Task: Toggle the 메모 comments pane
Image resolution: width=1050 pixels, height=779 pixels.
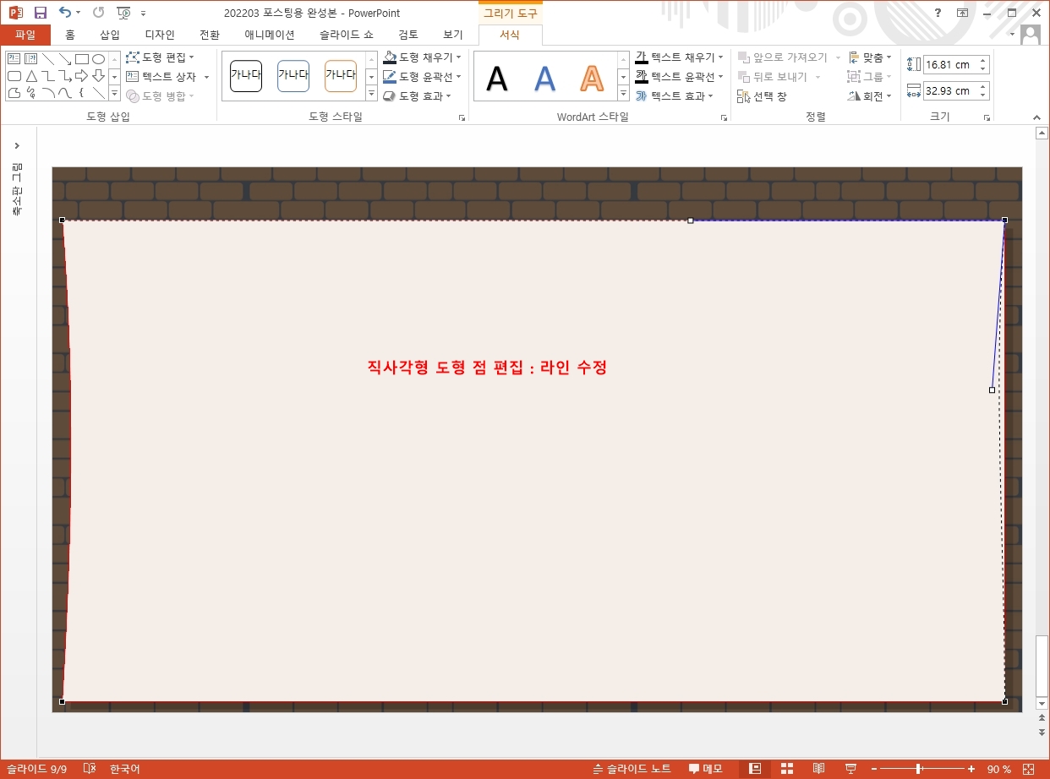Action: [x=705, y=769]
